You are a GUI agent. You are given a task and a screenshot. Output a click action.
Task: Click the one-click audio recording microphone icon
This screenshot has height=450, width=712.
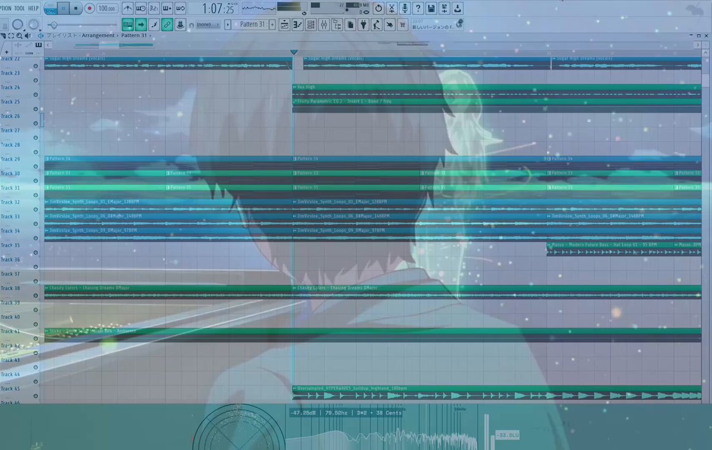[405, 8]
